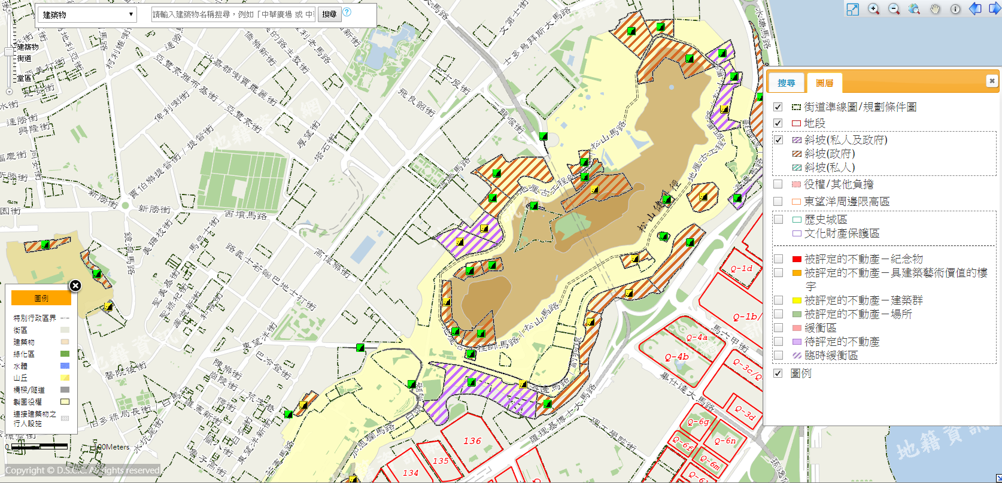The width and height of the screenshot is (1002, 483).
Task: Focus the building name search field
Action: pyautogui.click(x=233, y=14)
